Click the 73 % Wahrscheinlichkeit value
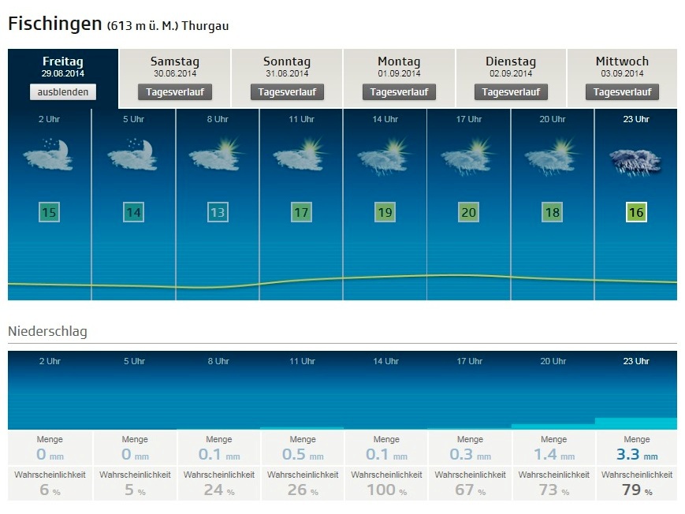 (x=554, y=490)
